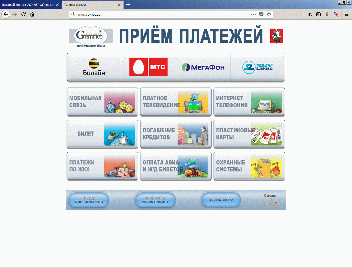The height and width of the screenshot is (268, 352).
Task: Choose the MTS operator logo
Action: pos(148,67)
